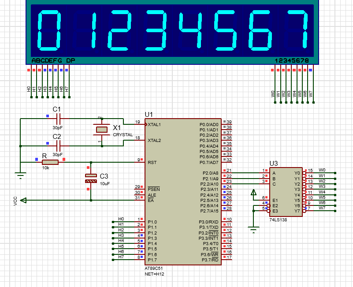Click the power arrow at U3 E1
This screenshot has height=287, width=353.
tap(254, 192)
